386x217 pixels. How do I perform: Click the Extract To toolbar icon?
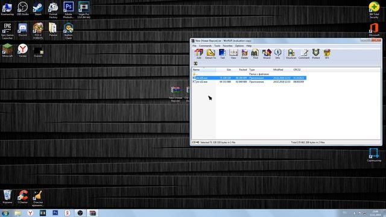[210, 54]
